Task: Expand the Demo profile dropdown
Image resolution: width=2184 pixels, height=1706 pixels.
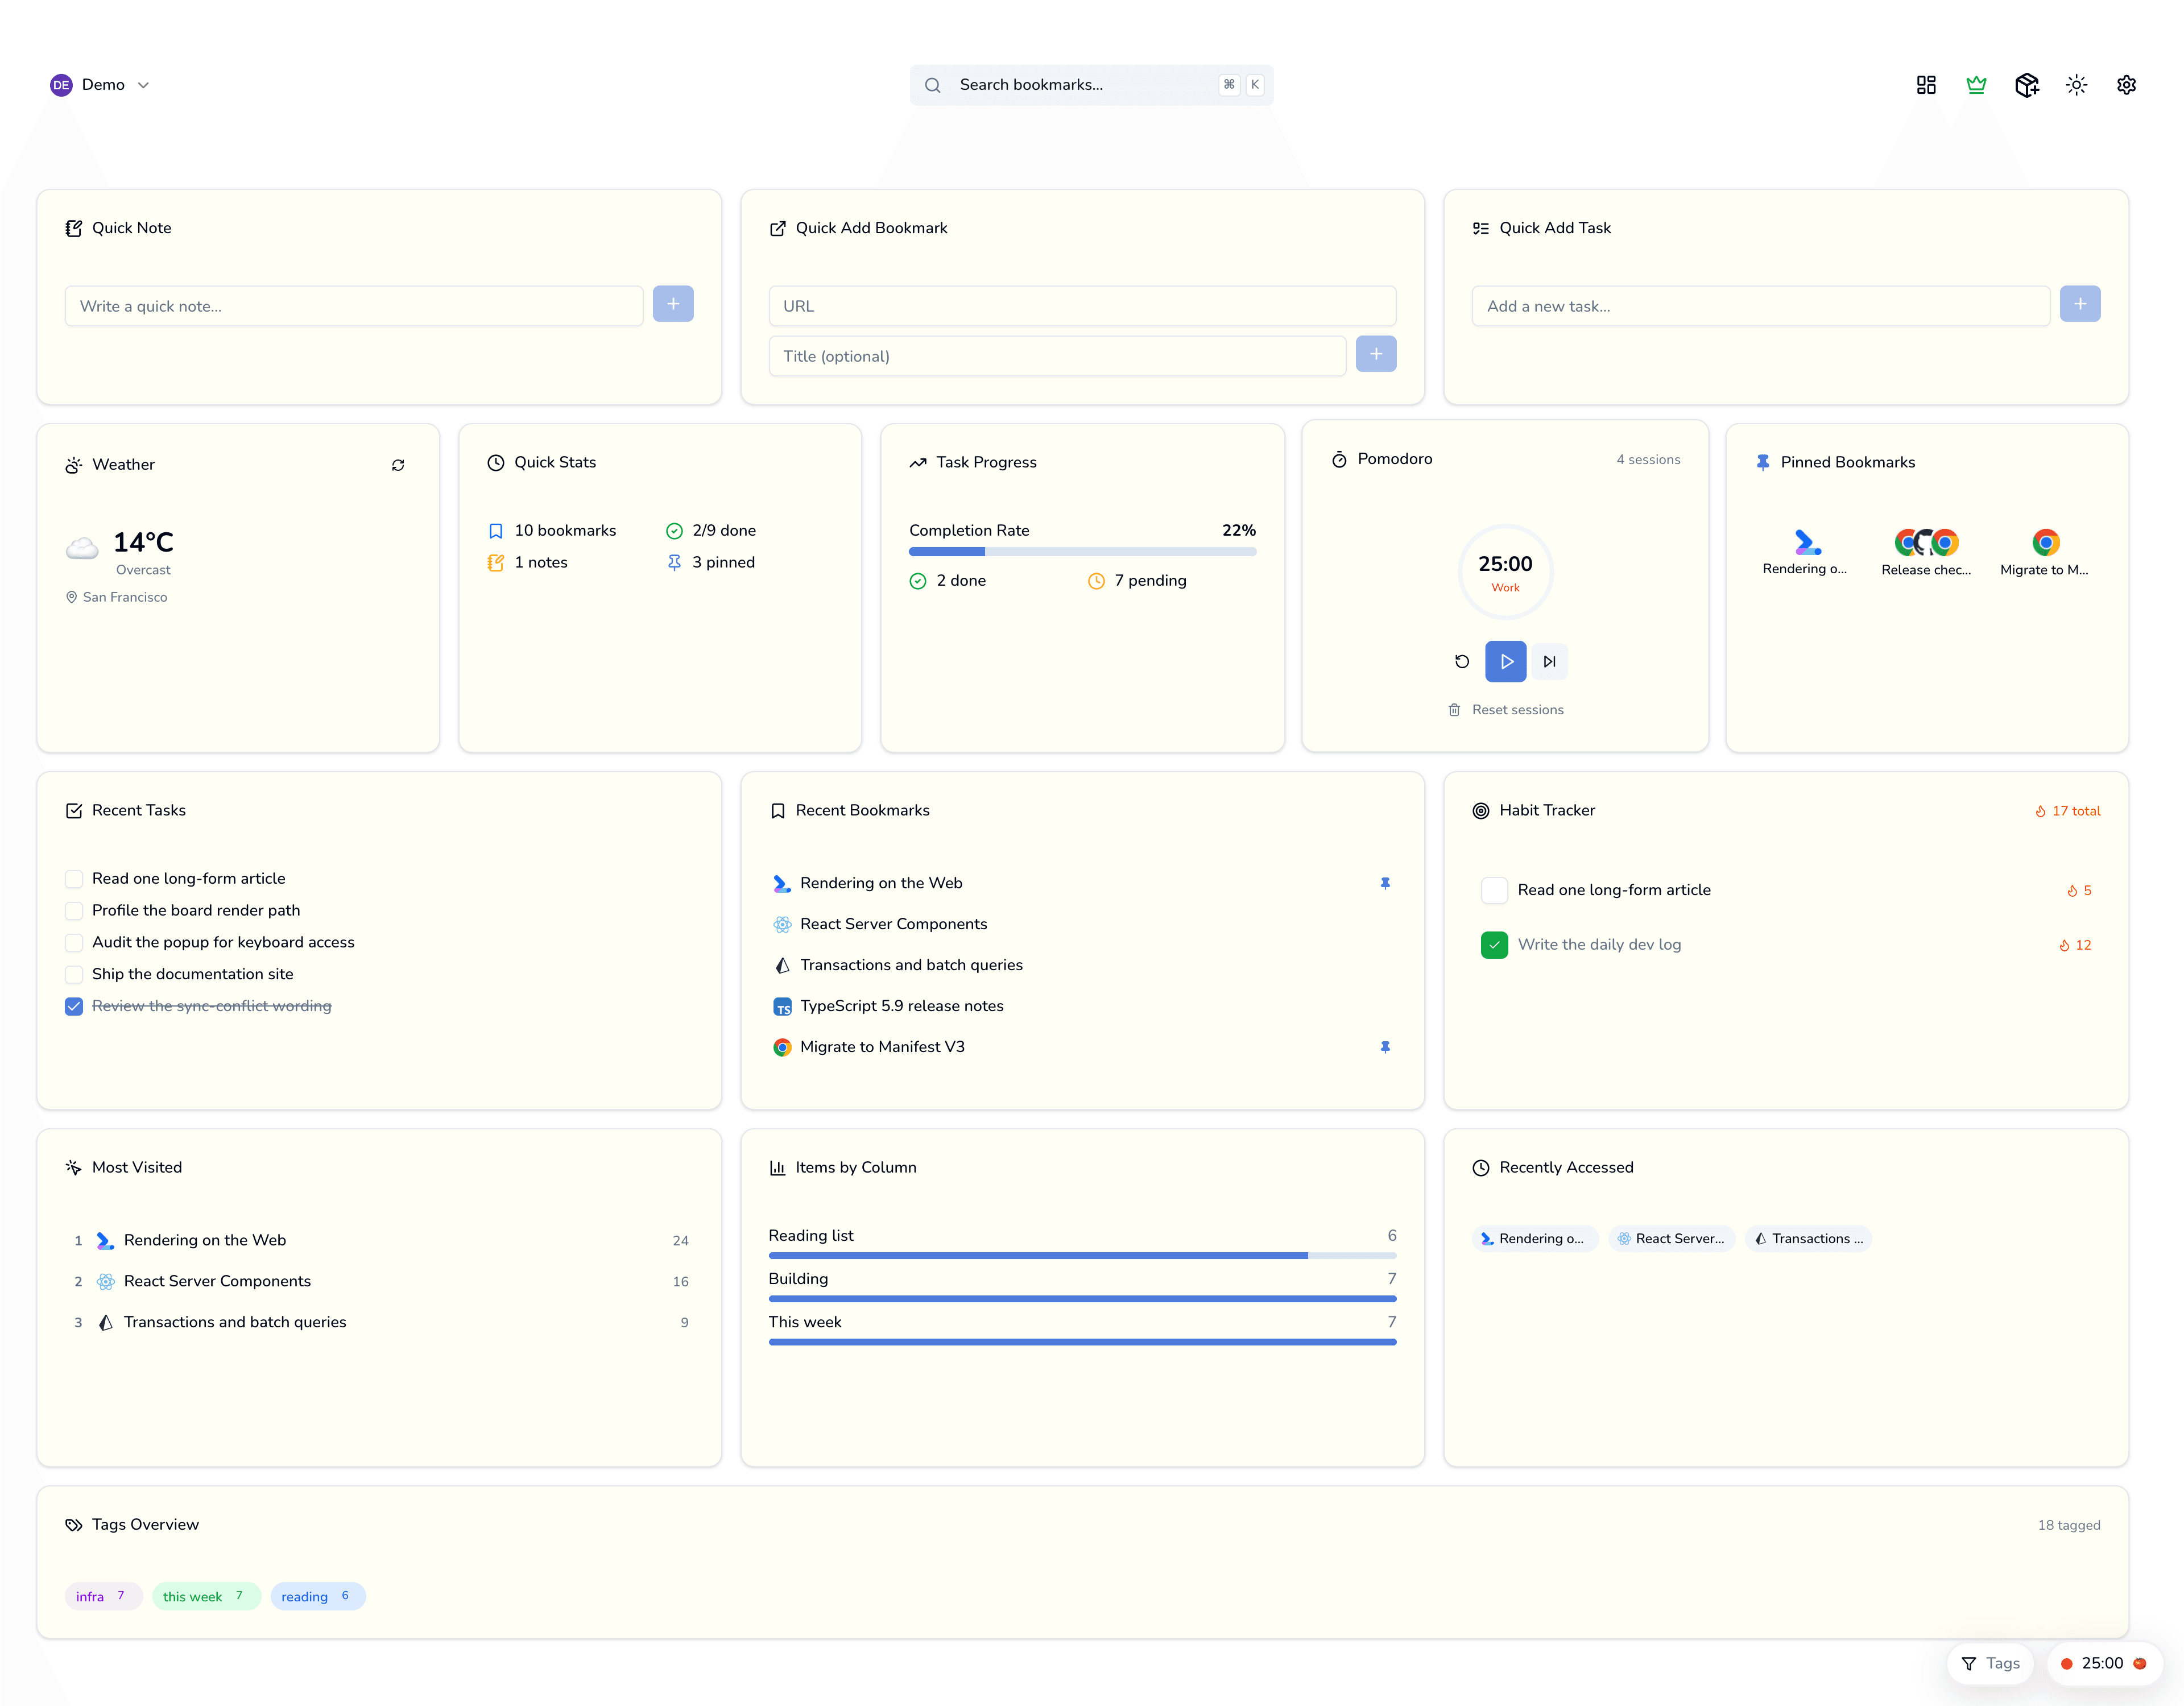Action: pos(100,85)
